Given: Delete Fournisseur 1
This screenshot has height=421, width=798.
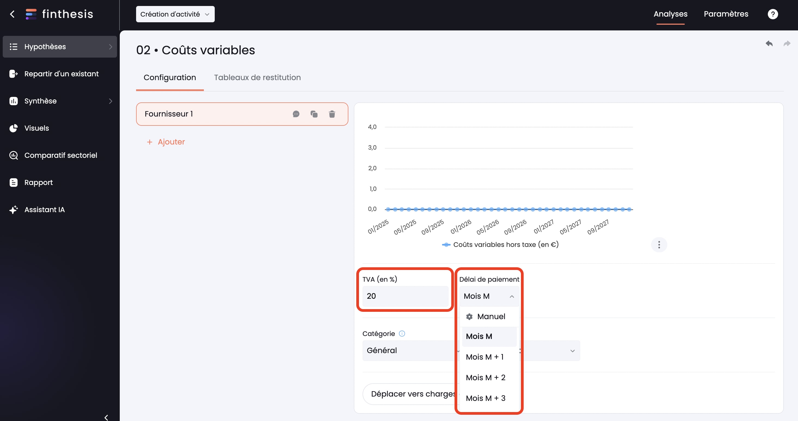Looking at the screenshot, I should (332, 114).
